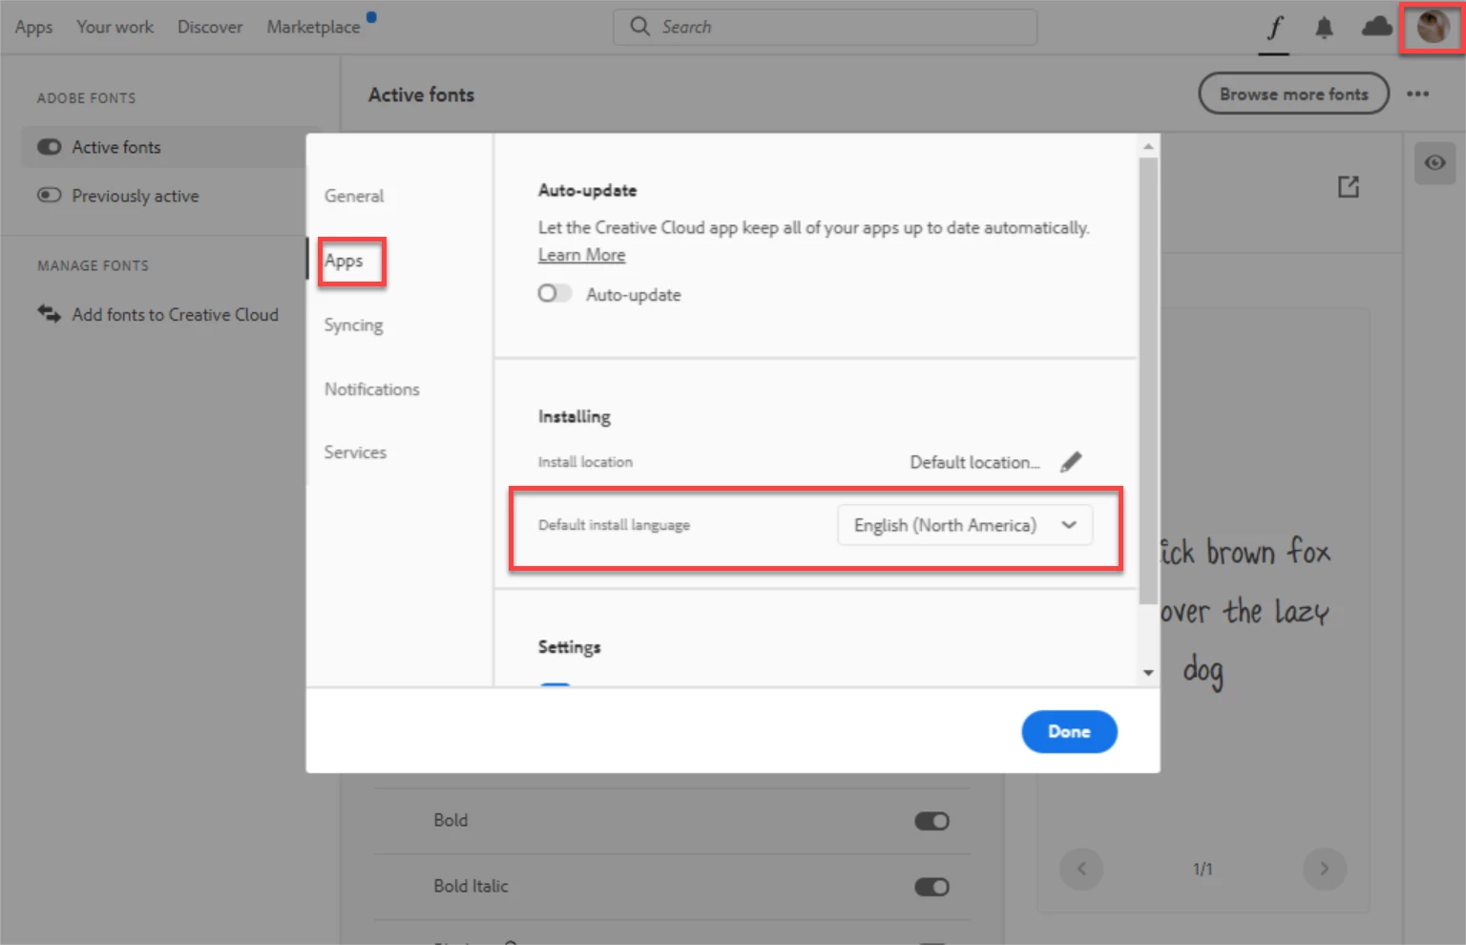Open the profile avatar menu
The width and height of the screenshot is (1466, 945).
[x=1433, y=27]
